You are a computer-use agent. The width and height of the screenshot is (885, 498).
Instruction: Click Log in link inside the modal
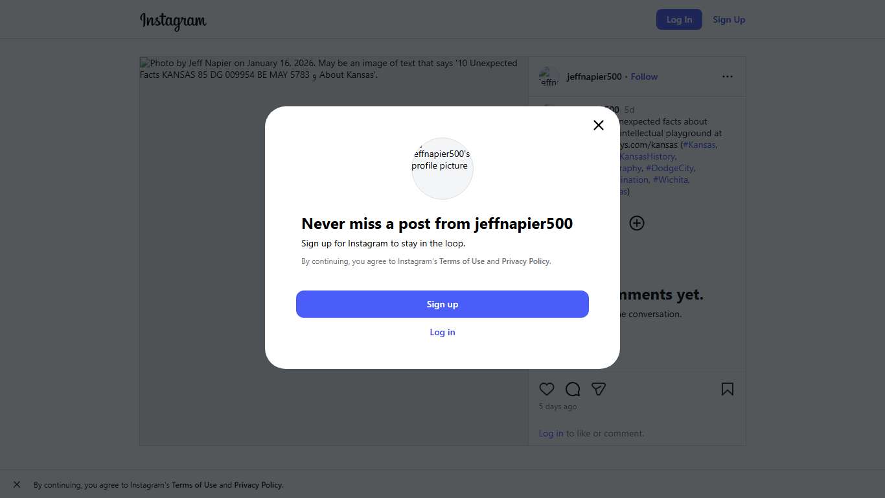(x=442, y=332)
